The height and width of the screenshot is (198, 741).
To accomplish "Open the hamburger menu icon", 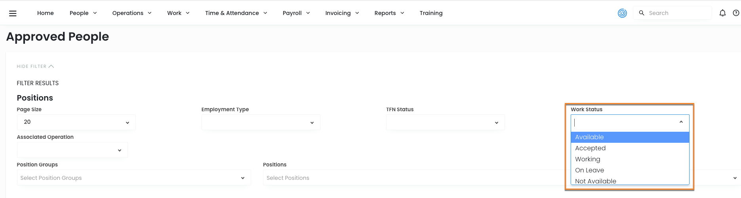I will coord(13,13).
